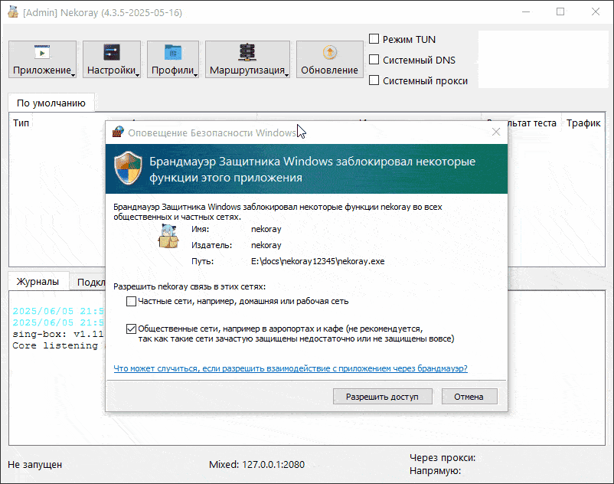Screen dimensions: 614x484
Task: Click the nekoray app icon in dialog
Action: point(168,237)
